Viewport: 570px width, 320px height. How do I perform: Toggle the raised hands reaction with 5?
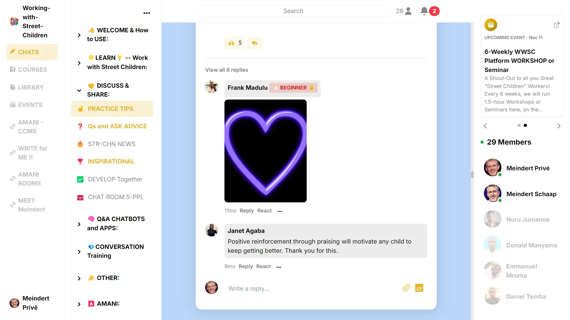coord(235,43)
